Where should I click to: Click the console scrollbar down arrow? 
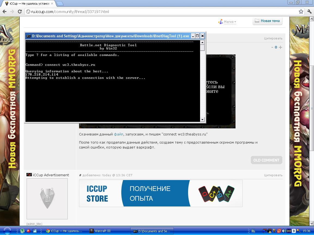(202, 119)
